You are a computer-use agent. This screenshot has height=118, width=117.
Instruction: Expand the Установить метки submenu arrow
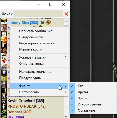pyautogui.click(x=66, y=57)
